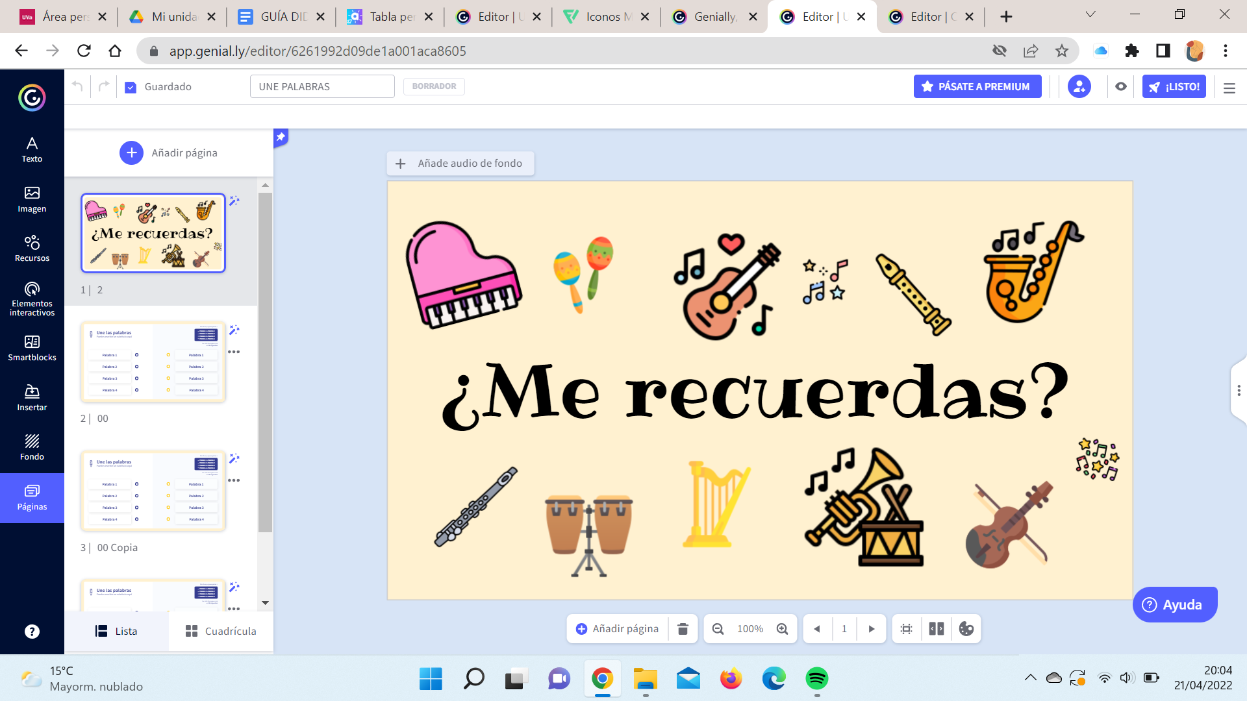Open the Imagen panel

[32, 199]
